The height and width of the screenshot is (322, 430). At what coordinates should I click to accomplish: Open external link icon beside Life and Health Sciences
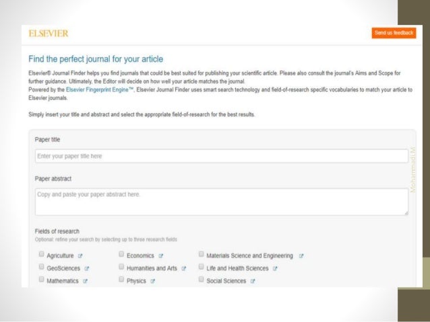[x=275, y=269]
